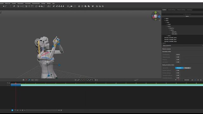Viewport: 203px width, 114px height.
Task: Click the camera icon in the top toolbar
Action: [x=71, y=6]
